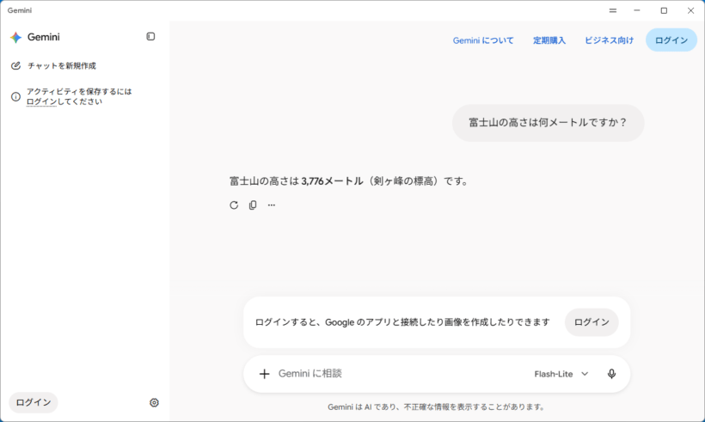Click ログイン button in the Google apps banner
This screenshot has width=705, height=422.
(592, 322)
